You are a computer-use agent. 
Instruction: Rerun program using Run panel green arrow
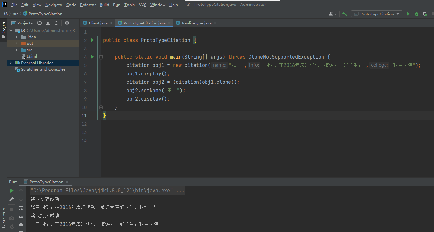pyautogui.click(x=12, y=191)
